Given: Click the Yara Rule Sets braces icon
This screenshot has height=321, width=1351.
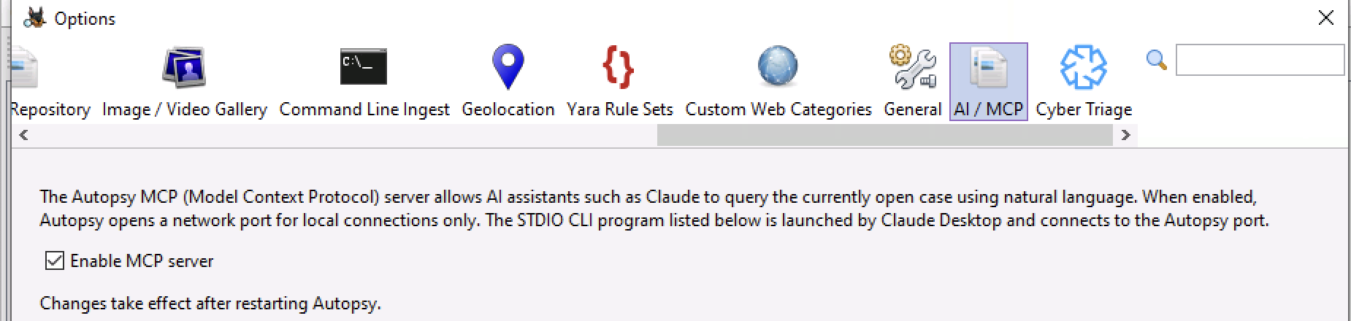Looking at the screenshot, I should (x=619, y=67).
